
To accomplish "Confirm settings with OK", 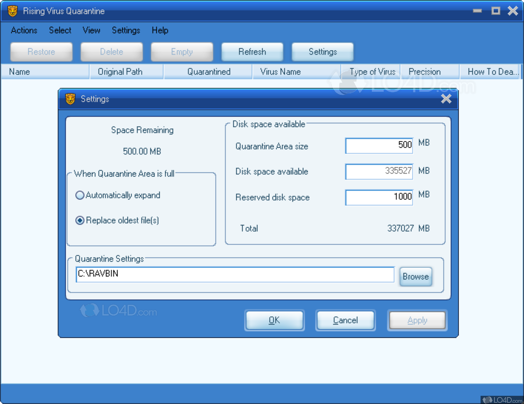I will click(x=274, y=320).
